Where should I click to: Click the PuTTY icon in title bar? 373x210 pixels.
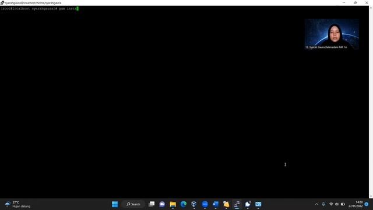[x=2, y=3]
